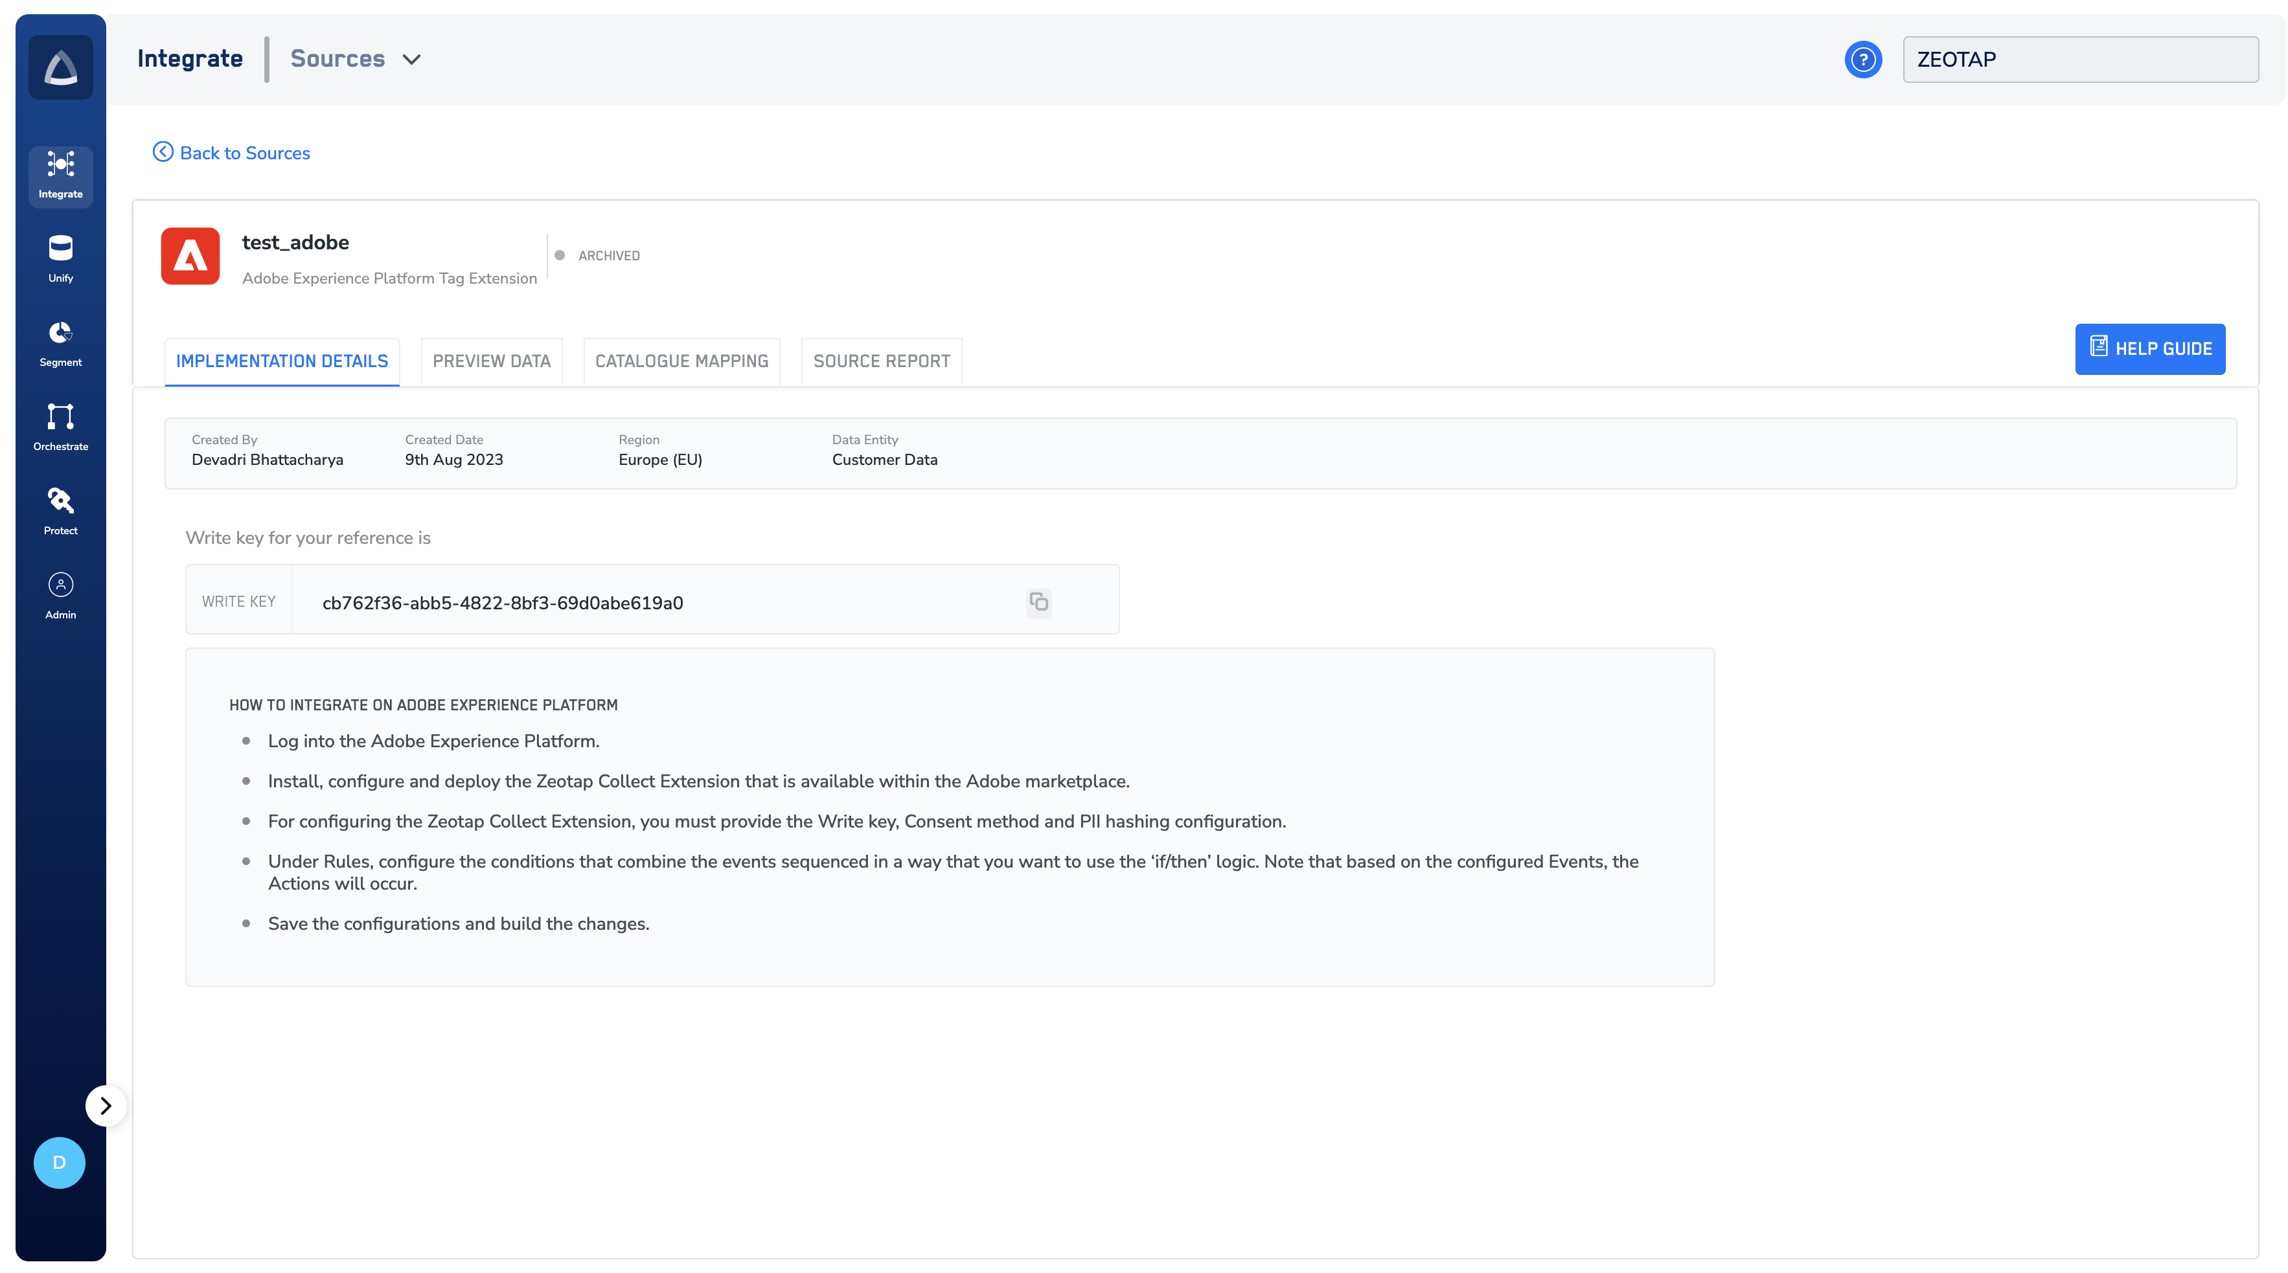Click the Zeotap logo at top of sidebar
Viewport: 2288px width, 1273px height.
point(60,67)
